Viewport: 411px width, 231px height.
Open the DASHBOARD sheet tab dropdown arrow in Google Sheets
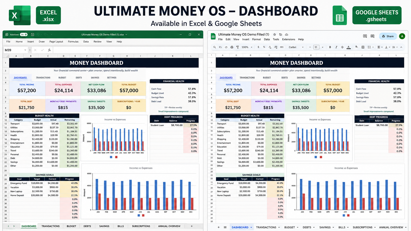(x=251, y=228)
